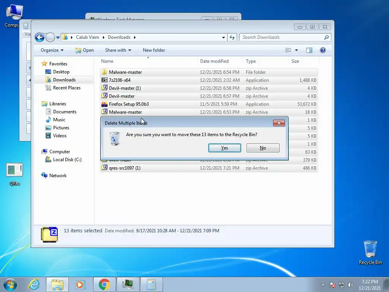
Task: Create a New folder from toolbar
Action: (x=154, y=50)
